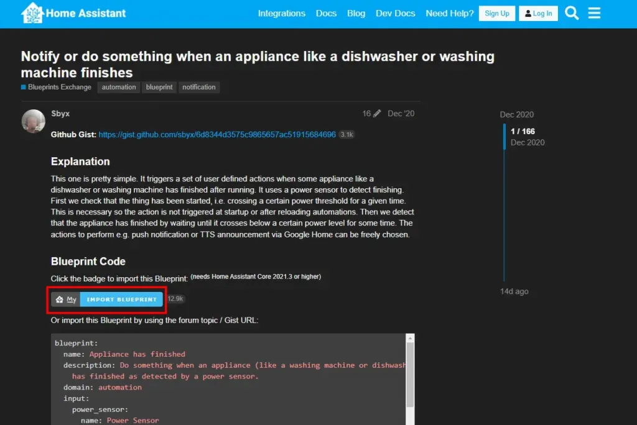The image size is (637, 425).
Task: Click Sbyx's avatar picture
Action: [x=34, y=121]
